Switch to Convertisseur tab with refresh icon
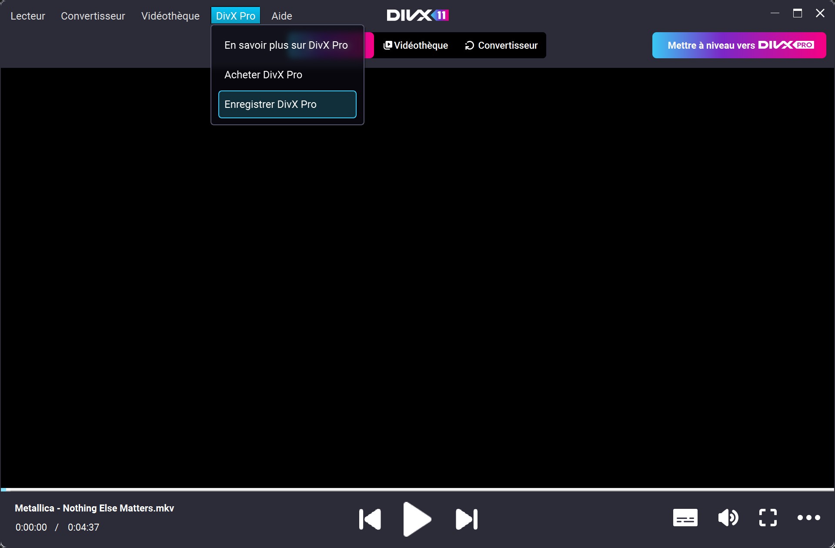The width and height of the screenshot is (835, 548). 501,45
